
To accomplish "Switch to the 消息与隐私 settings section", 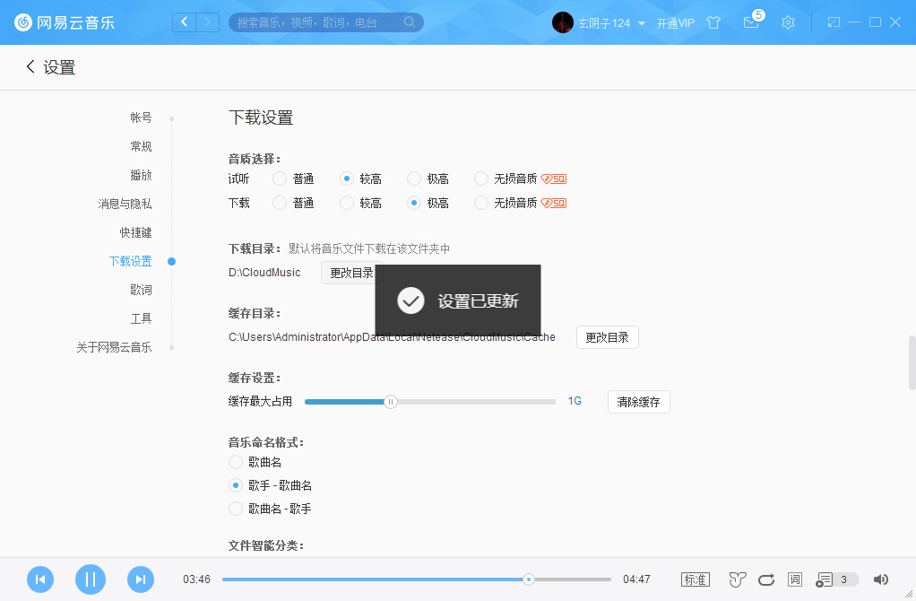I will click(126, 204).
